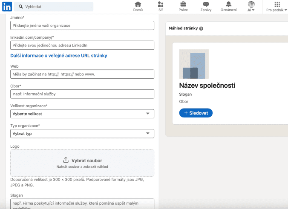This screenshot has width=288, height=209.
Task: Open the Síť network icon
Action: [x=160, y=5]
